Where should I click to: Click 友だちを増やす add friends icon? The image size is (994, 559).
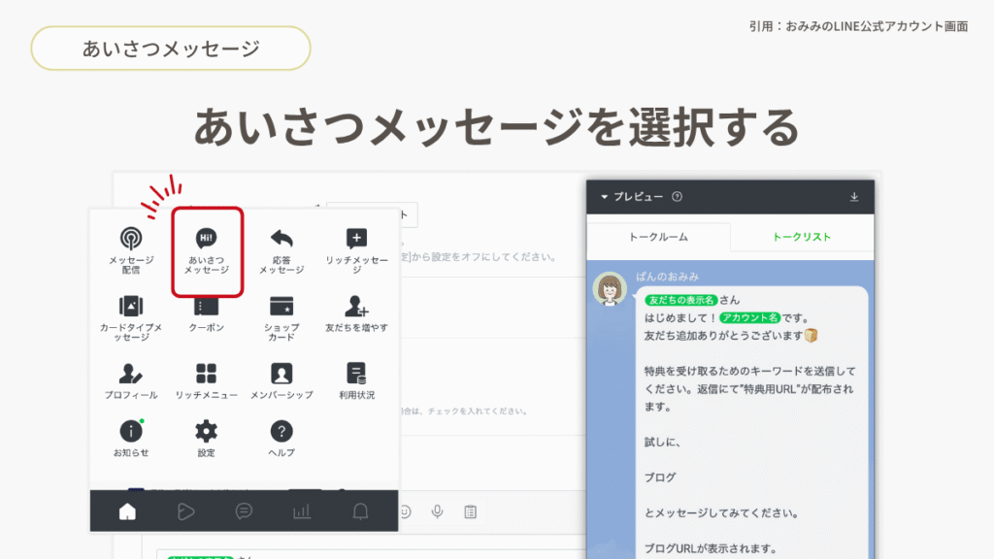click(x=356, y=313)
